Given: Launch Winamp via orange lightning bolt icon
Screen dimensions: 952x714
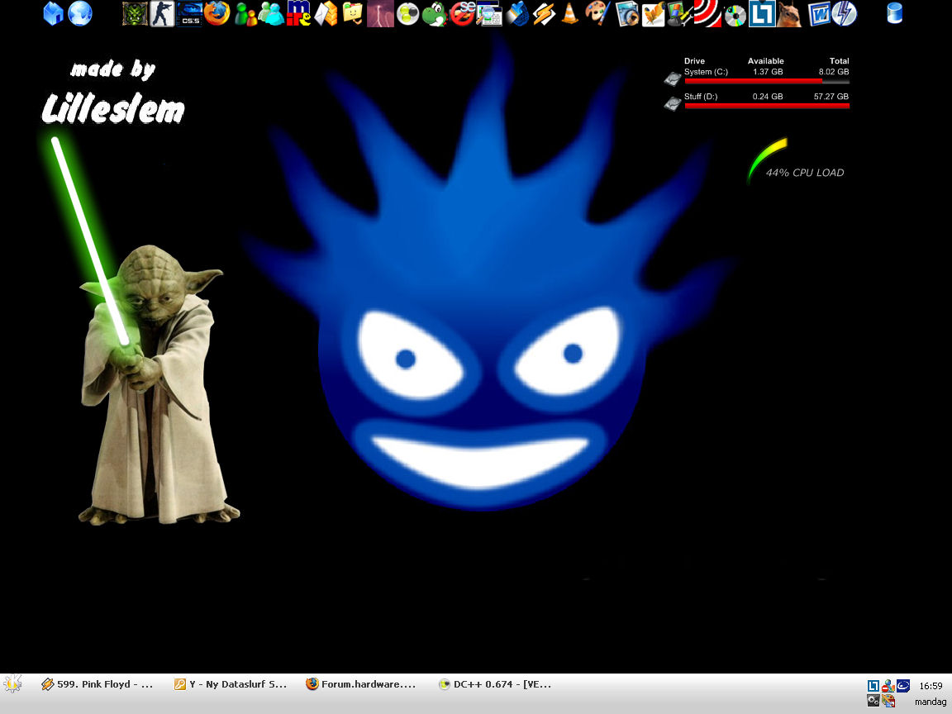Looking at the screenshot, I should pos(544,13).
